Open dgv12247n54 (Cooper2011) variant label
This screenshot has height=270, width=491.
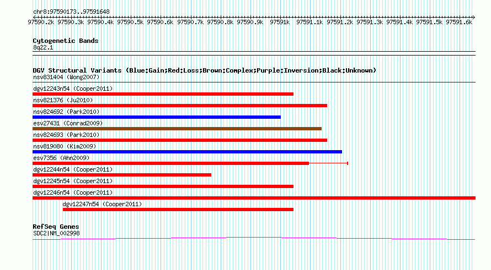point(103,204)
